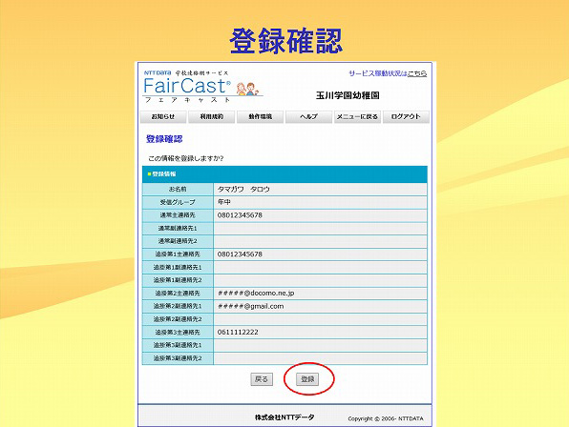Click the 受信グループ value 年中
Viewport: 569px width, 427px height.
click(224, 202)
